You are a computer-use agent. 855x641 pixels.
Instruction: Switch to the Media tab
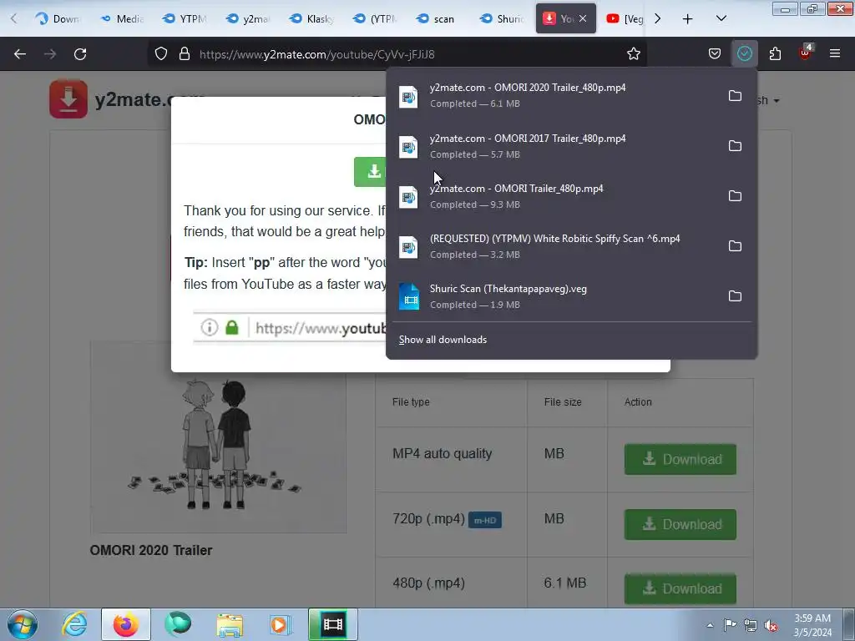pos(122,18)
